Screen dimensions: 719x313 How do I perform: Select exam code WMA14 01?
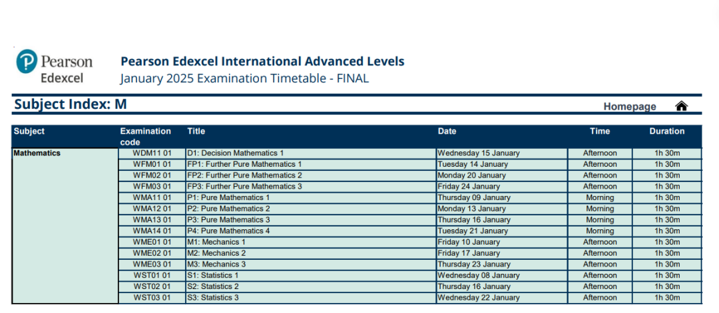(152, 231)
